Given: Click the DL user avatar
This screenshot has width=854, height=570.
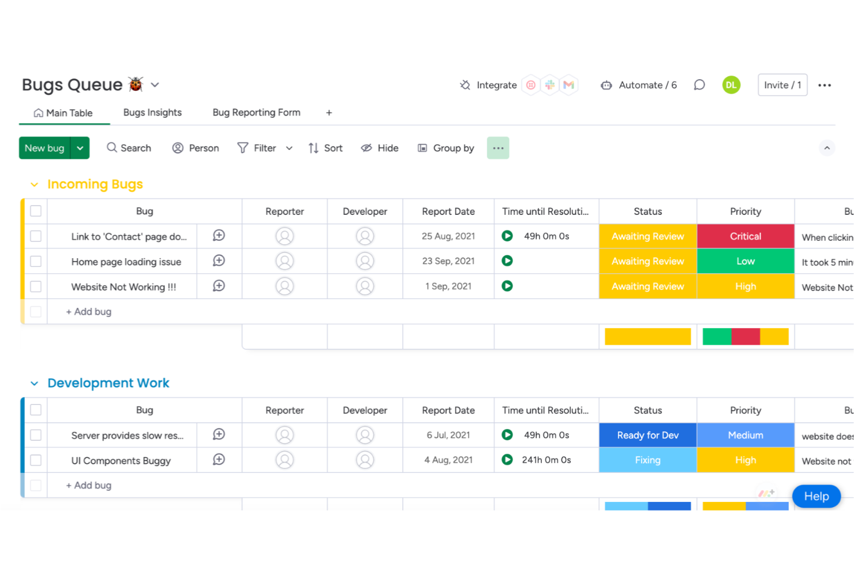Looking at the screenshot, I should 731,85.
